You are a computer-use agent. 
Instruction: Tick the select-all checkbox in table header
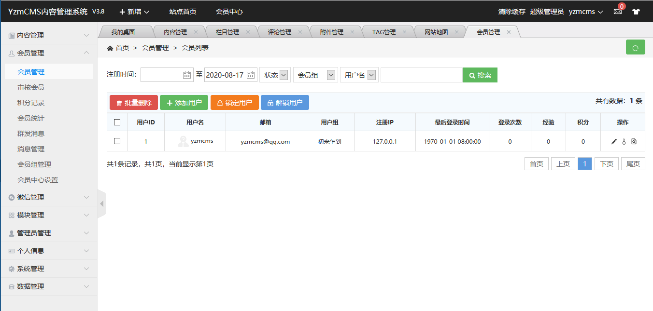click(117, 122)
